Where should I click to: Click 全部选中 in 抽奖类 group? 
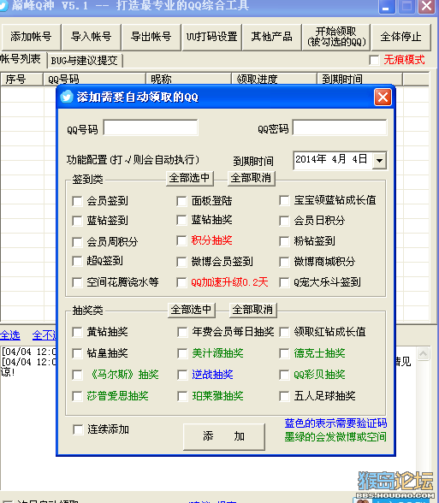(192, 310)
